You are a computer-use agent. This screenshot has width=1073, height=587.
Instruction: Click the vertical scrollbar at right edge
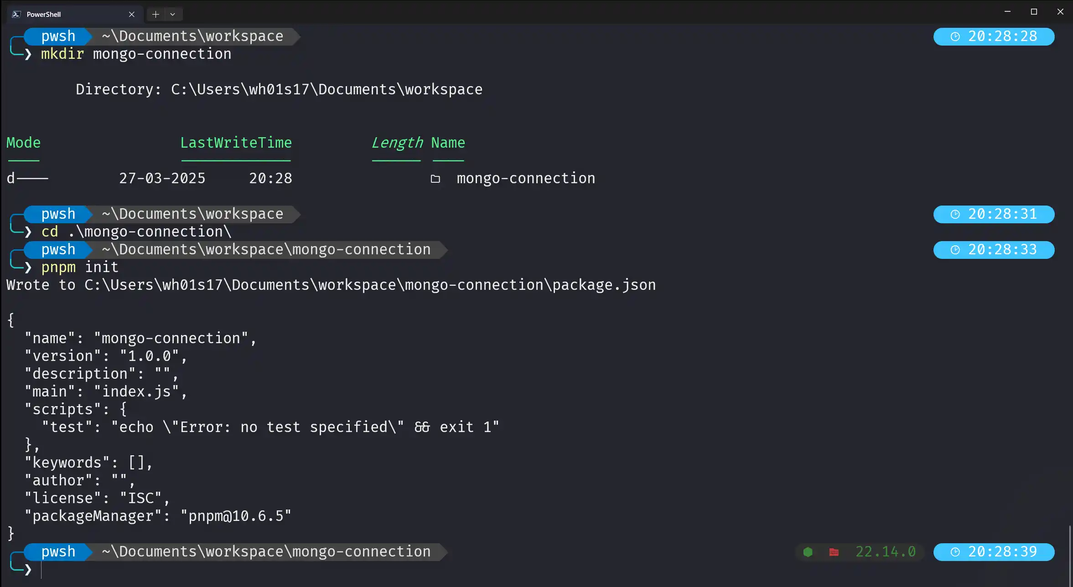[1070, 555]
